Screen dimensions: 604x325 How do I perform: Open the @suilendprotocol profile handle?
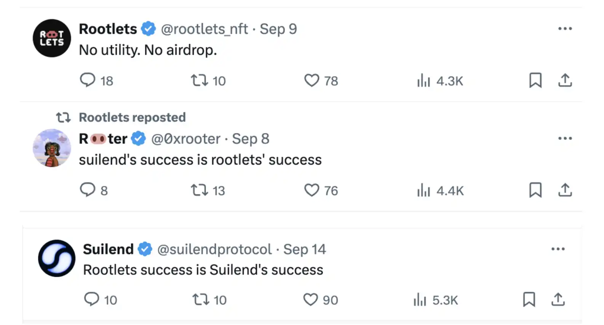pos(214,249)
